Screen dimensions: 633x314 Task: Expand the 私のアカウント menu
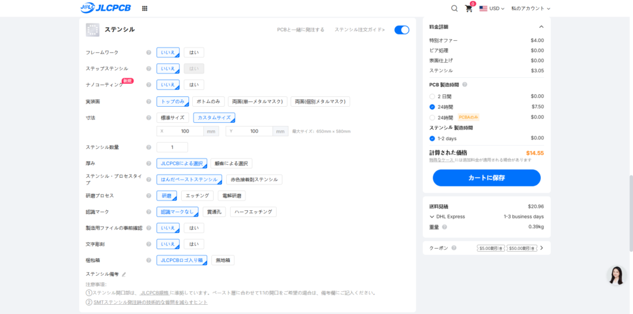tap(530, 9)
